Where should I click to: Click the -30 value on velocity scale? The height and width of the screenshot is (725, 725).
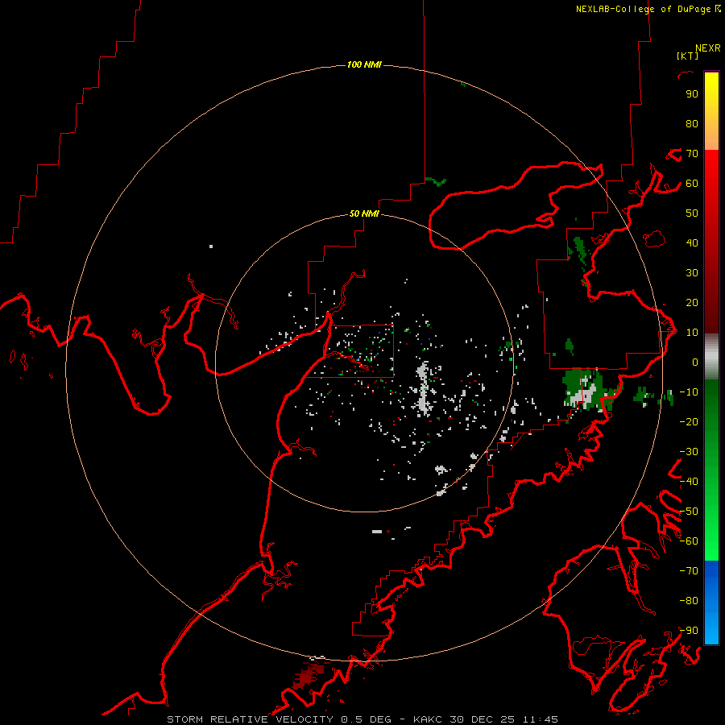[x=689, y=452]
